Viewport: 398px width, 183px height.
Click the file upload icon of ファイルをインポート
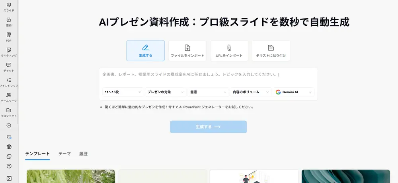[187, 48]
